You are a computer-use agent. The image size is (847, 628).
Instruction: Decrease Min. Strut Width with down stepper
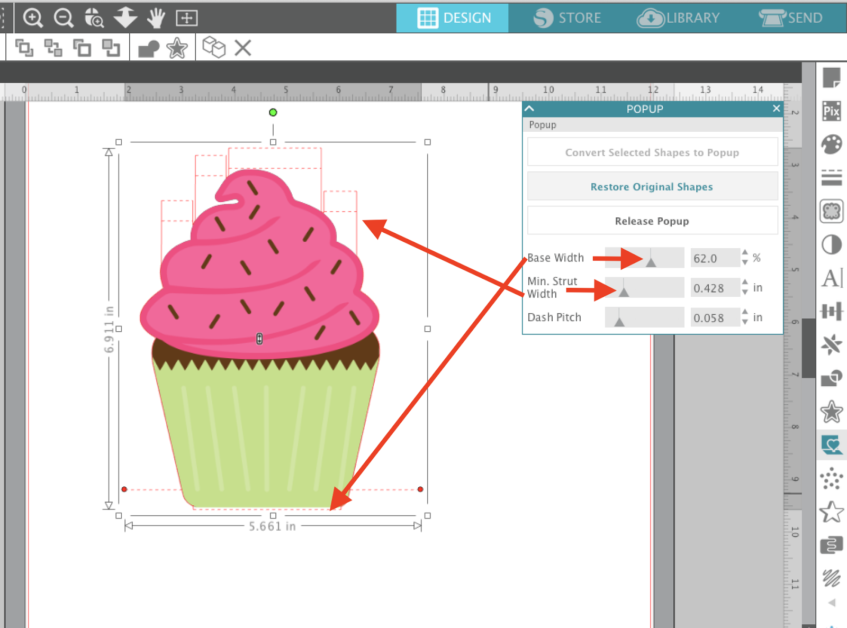point(745,292)
